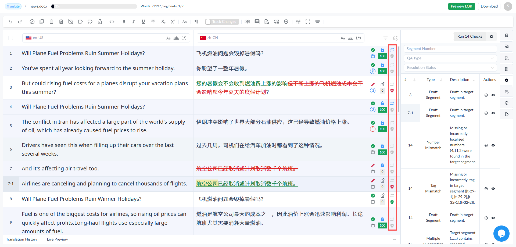
Task: Open the comments icon in toolbar
Action: (257, 22)
